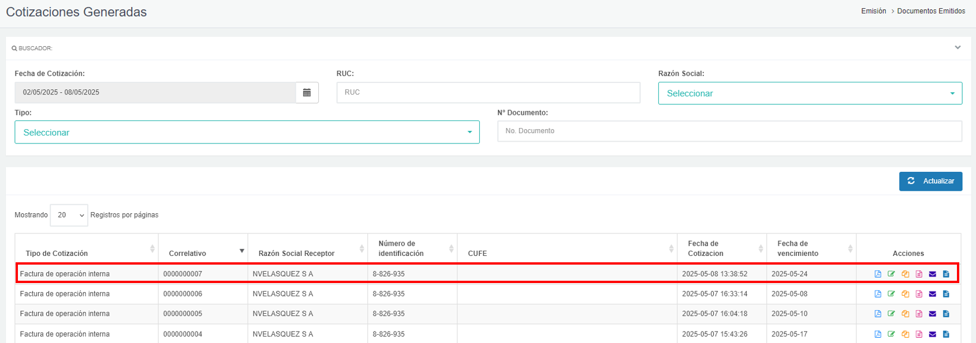Click green edit icon for quotation 0000000007
The image size is (976, 343).
[891, 274]
